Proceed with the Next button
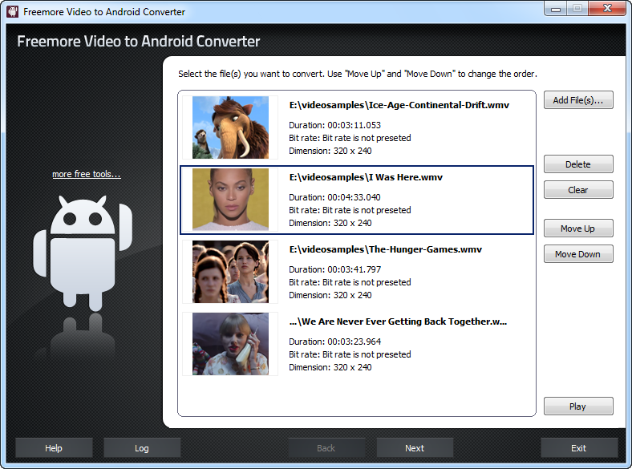 tap(415, 448)
